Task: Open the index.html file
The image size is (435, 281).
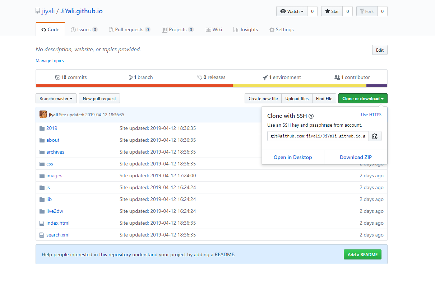Action: (x=58, y=223)
